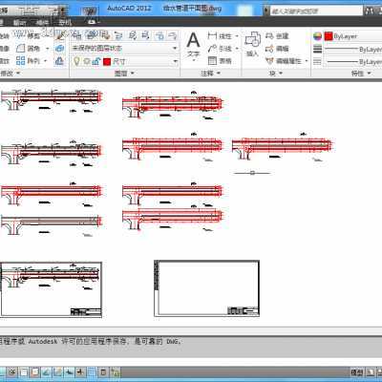Open the current layer dropdown 尺寸

pos(125,61)
